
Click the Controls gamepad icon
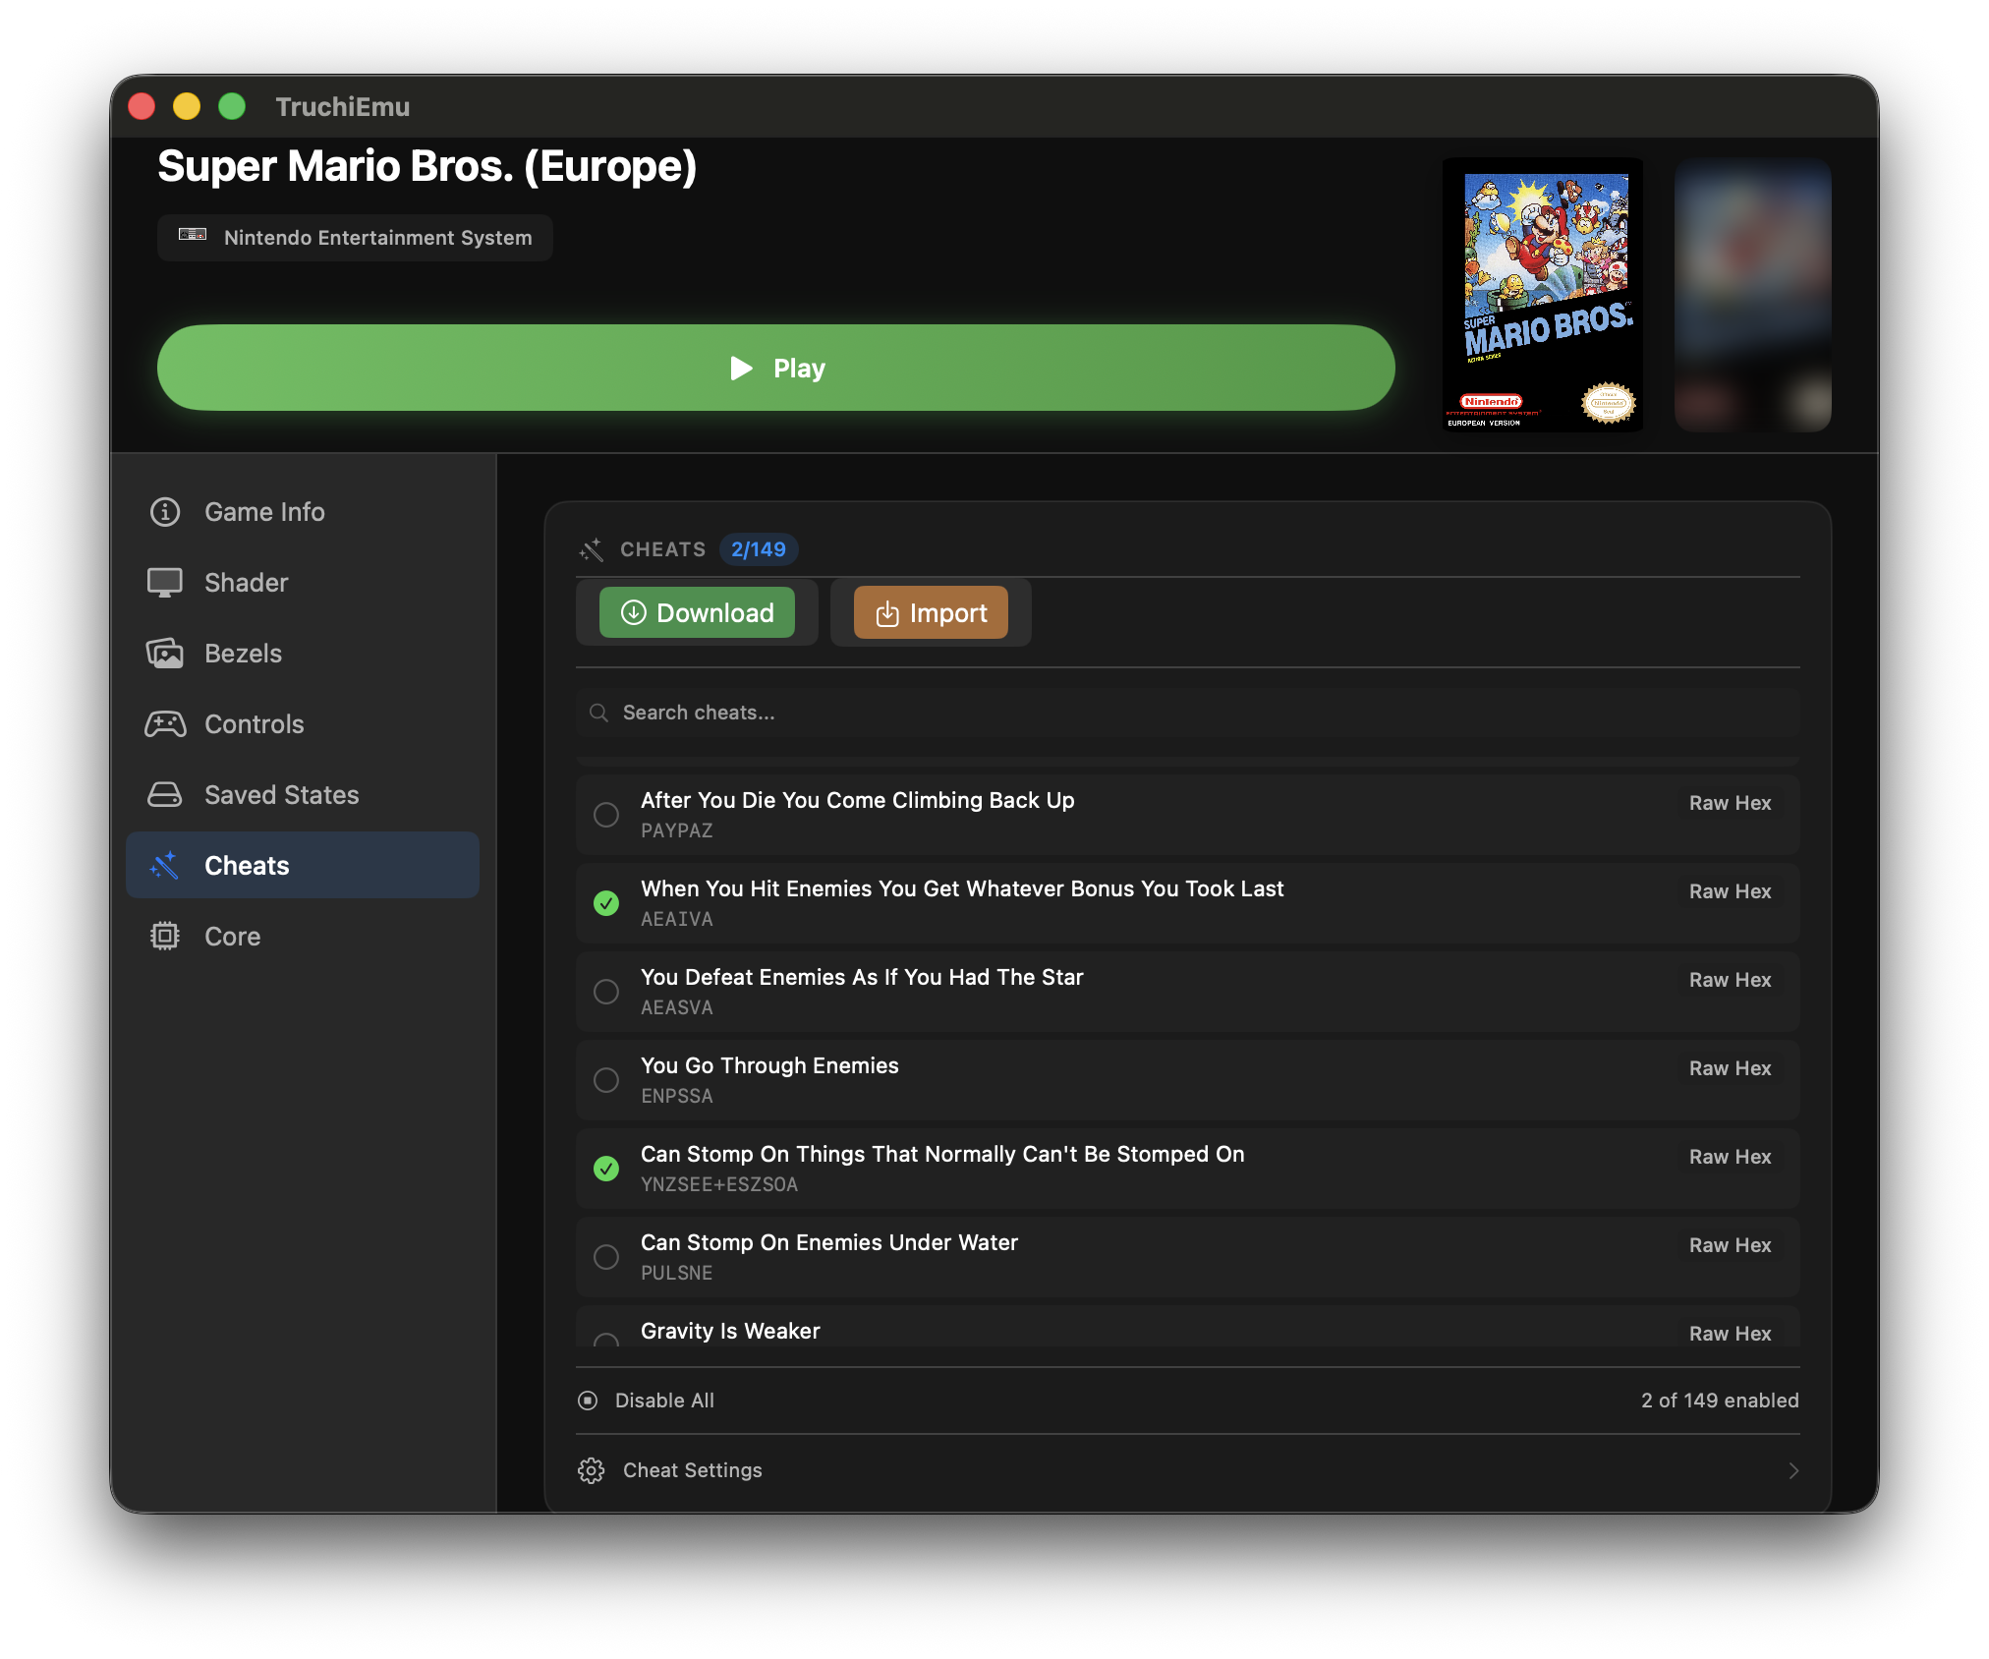tap(165, 724)
